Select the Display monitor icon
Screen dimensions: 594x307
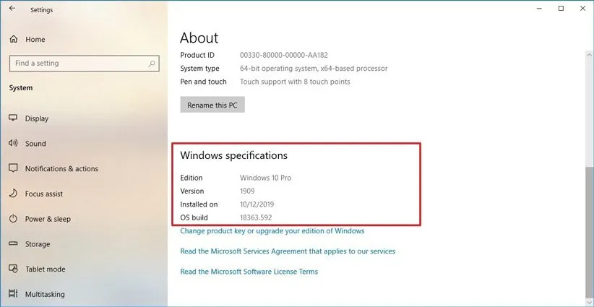pyautogui.click(x=13, y=118)
